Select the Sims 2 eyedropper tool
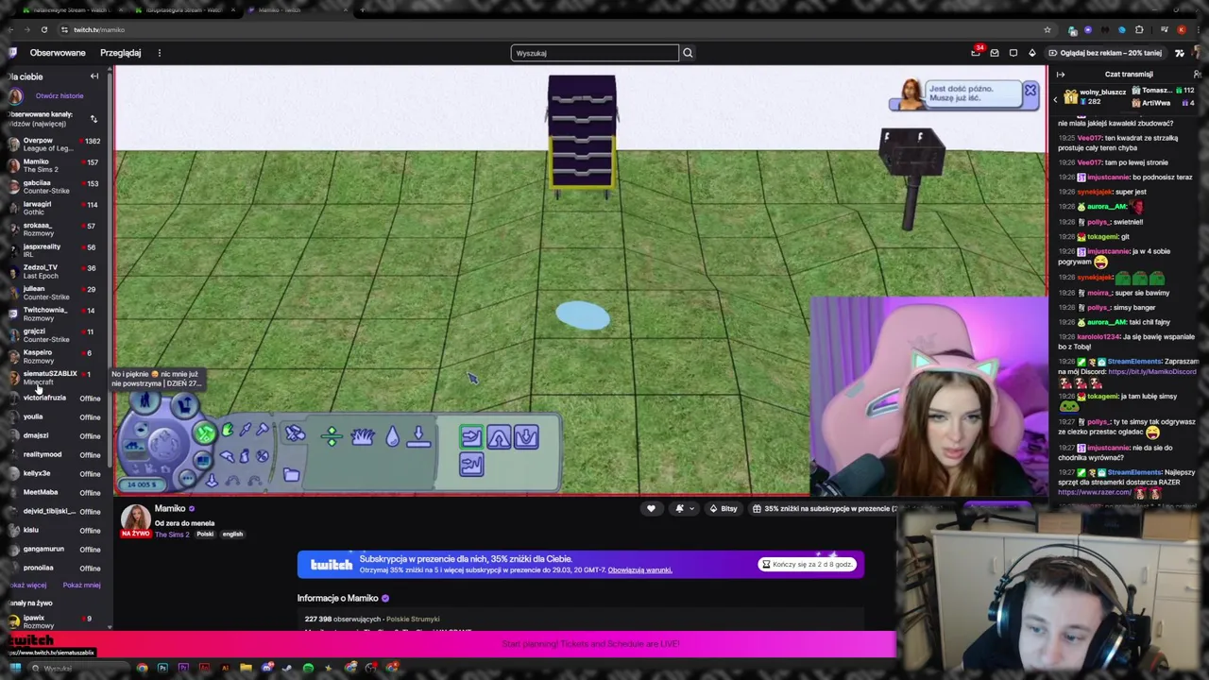 tap(245, 431)
